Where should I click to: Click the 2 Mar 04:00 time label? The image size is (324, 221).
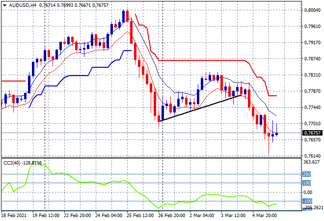(x=202, y=215)
